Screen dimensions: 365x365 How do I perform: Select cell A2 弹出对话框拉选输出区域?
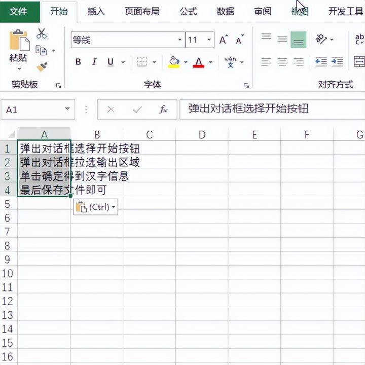coord(44,162)
